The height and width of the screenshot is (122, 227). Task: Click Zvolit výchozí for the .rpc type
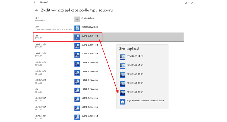pyautogui.click(x=88, y=18)
